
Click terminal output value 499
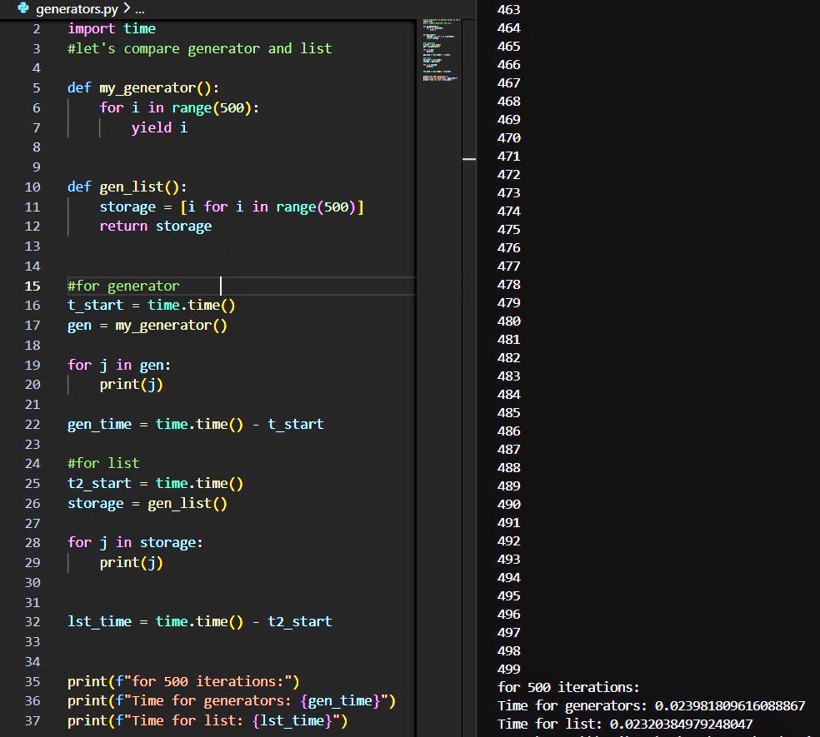(509, 669)
